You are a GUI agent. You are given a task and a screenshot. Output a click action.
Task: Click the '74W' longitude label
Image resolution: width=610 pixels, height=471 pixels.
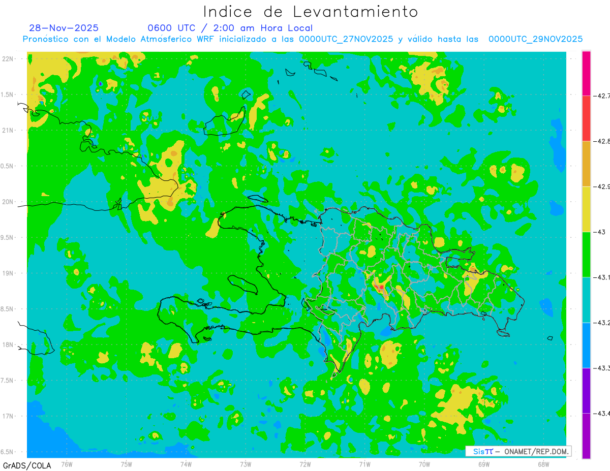[x=186, y=463]
